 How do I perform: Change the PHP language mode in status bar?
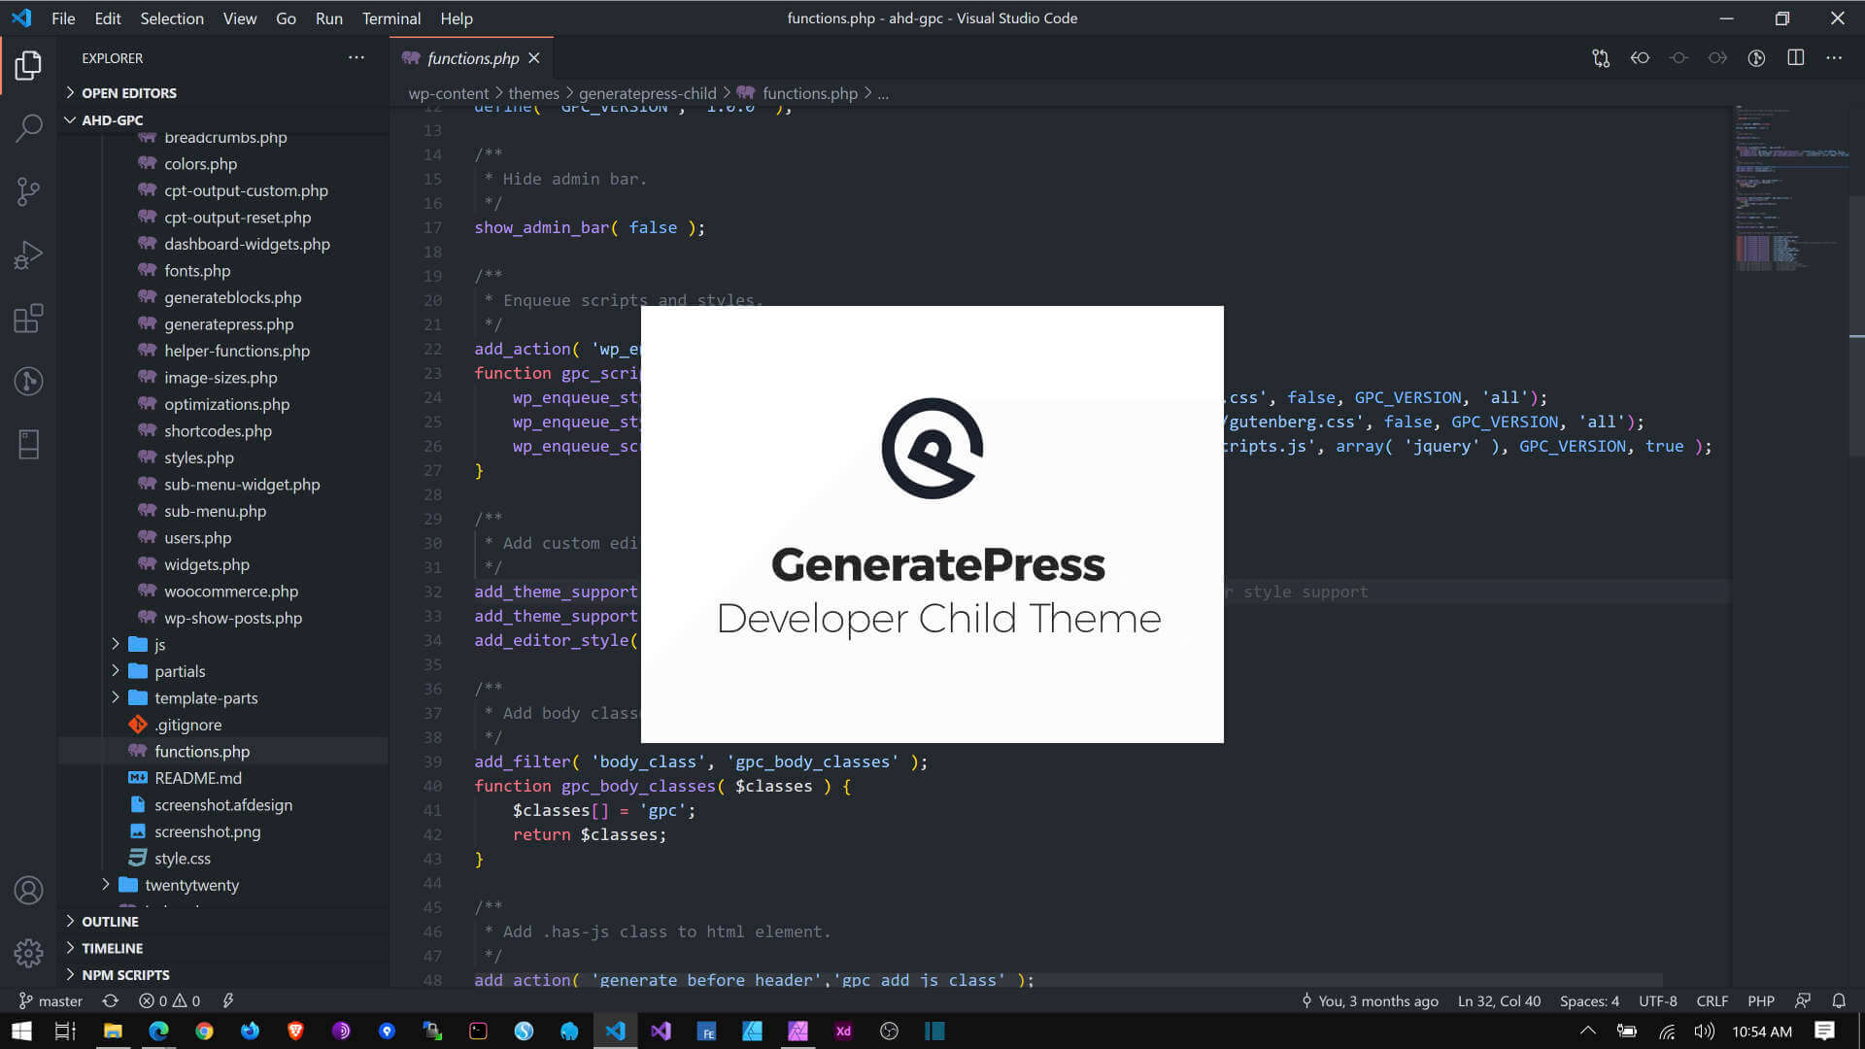(x=1760, y=1000)
